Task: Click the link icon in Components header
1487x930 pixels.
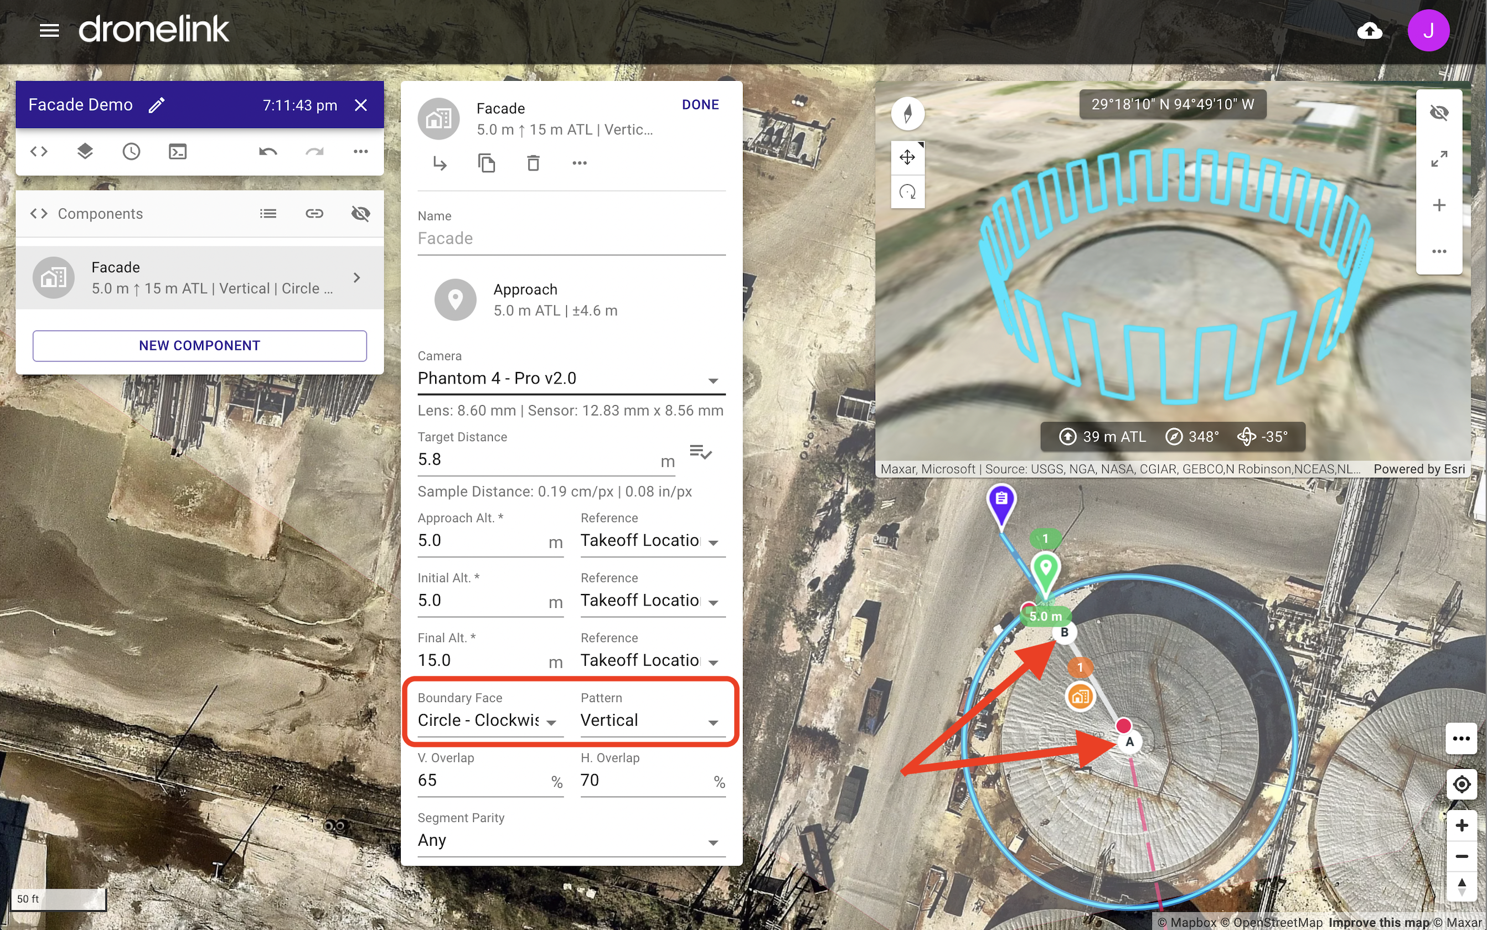Action: tap(314, 214)
